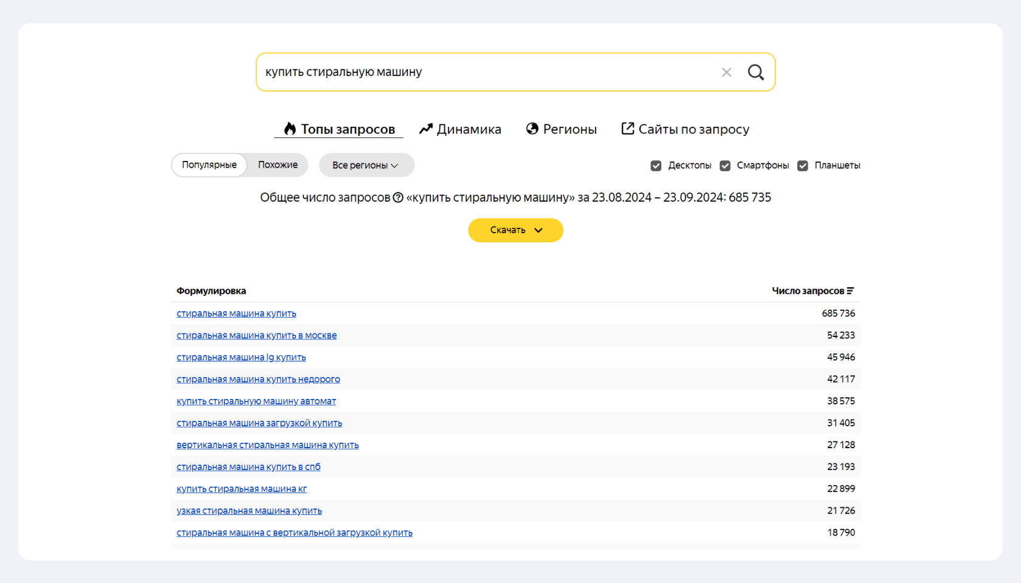
Task: Click the sort icon beside Число запросов
Action: tap(850, 291)
